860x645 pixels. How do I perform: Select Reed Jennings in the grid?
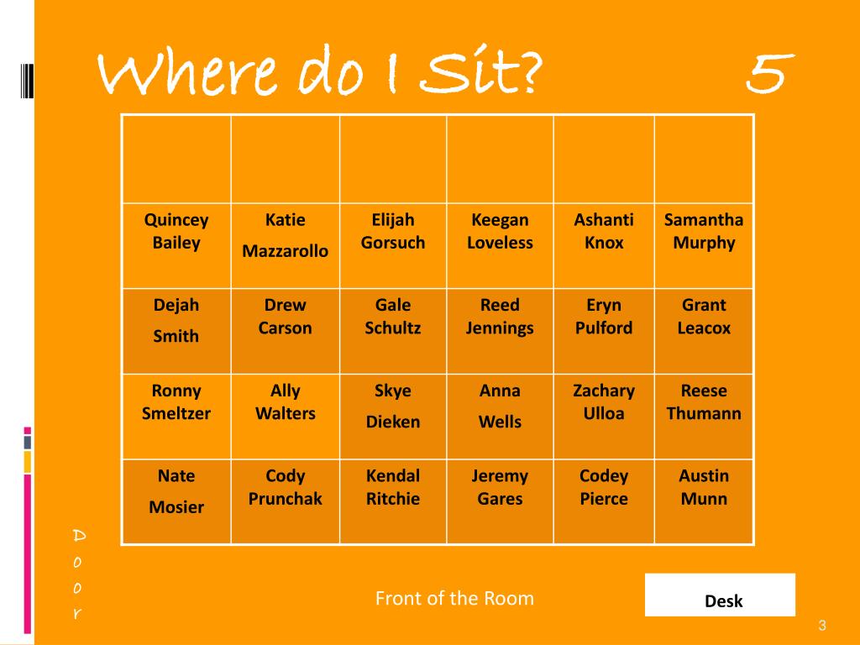[501, 331]
